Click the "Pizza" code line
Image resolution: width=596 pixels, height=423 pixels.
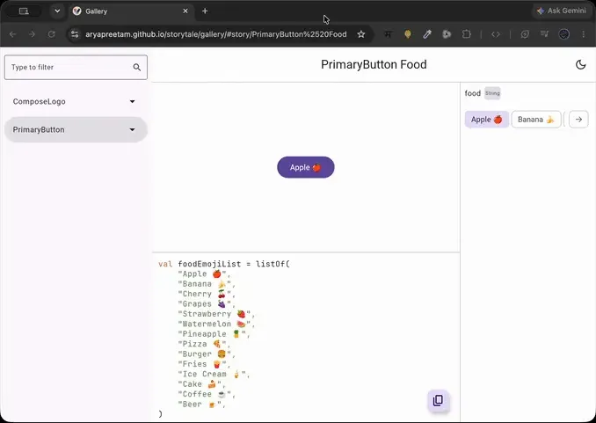click(205, 344)
